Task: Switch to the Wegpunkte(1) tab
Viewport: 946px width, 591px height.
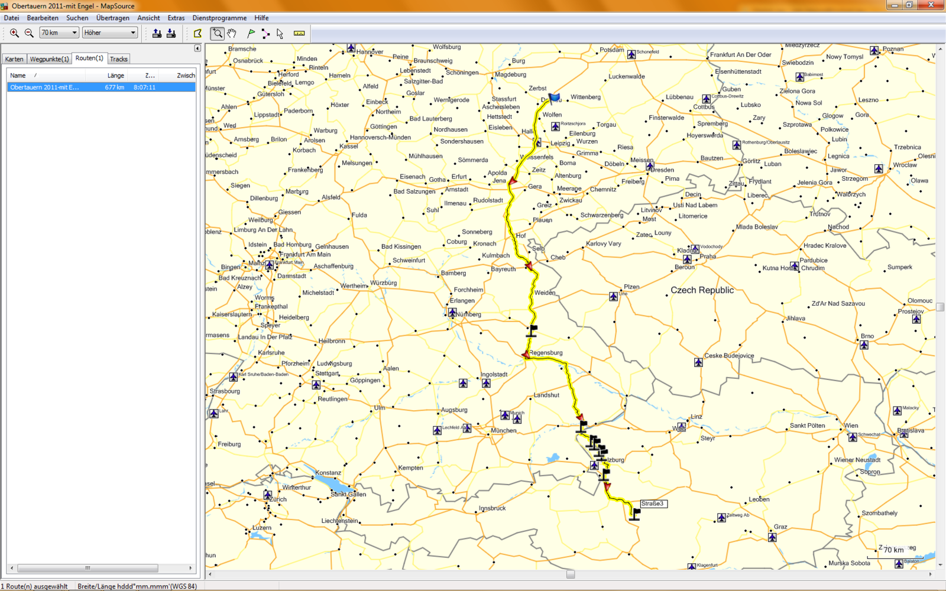Action: click(x=49, y=59)
